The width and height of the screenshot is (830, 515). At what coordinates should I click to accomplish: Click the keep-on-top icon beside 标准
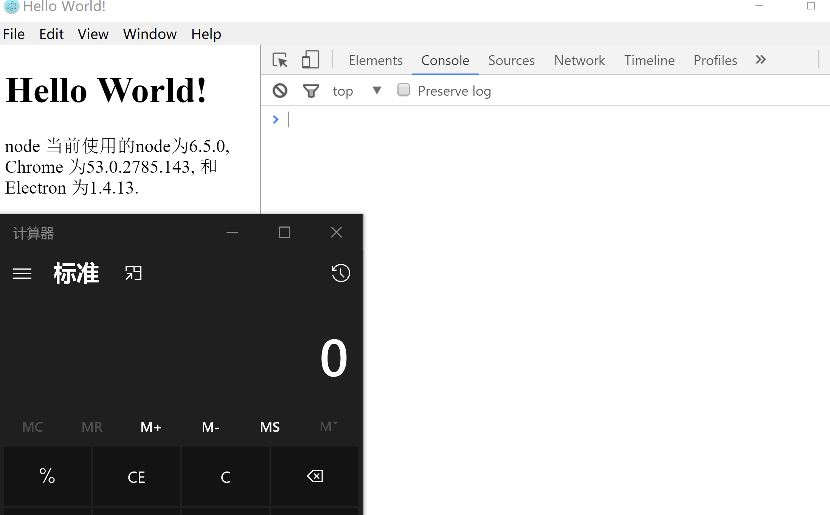coord(133,273)
